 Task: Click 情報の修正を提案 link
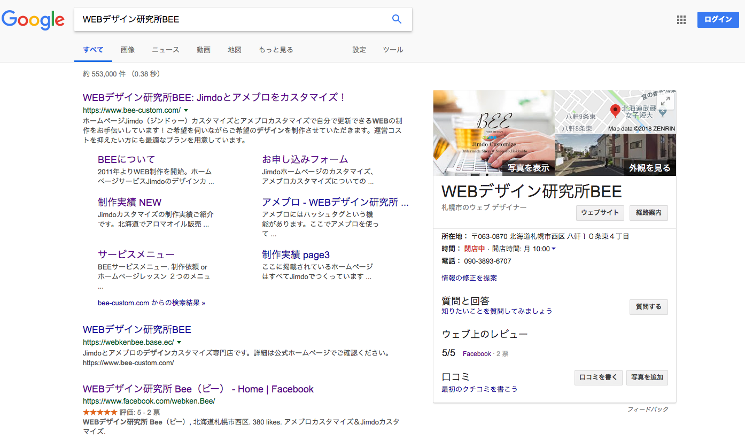coord(469,278)
